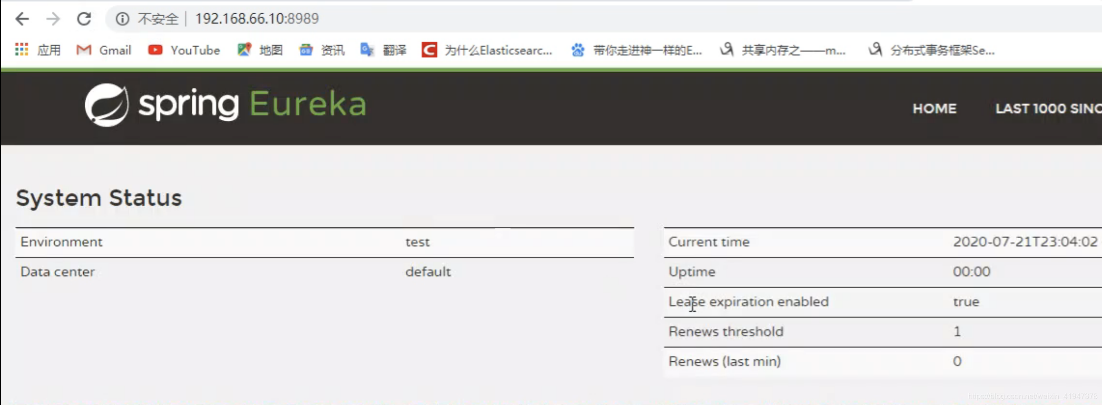The image size is (1102, 405).
Task: Open the 带你走进神一样的E... bookmark
Action: coord(648,50)
